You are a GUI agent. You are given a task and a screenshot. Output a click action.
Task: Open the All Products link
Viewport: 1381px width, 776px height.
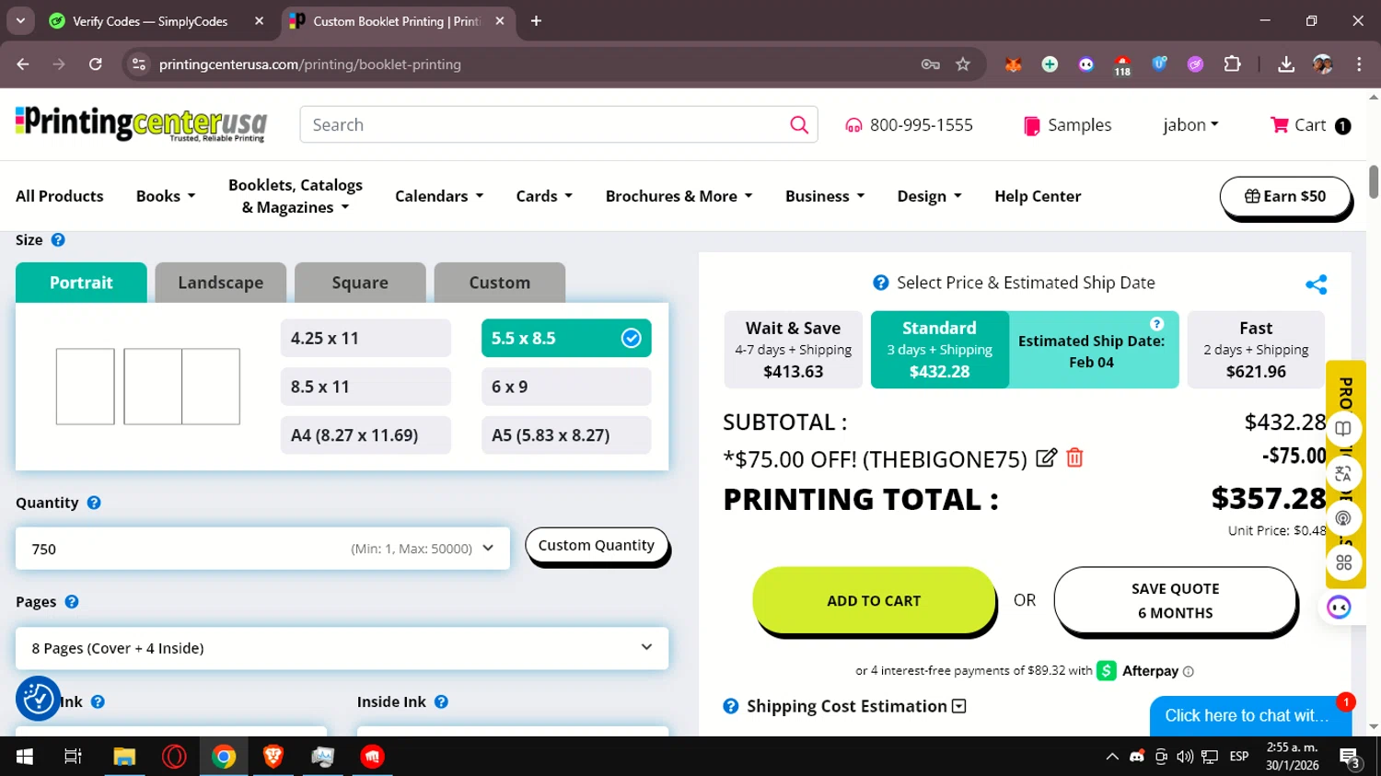coord(60,196)
